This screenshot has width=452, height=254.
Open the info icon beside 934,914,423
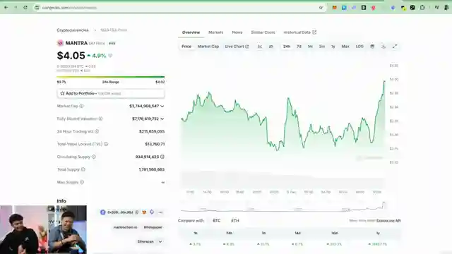[162, 157]
